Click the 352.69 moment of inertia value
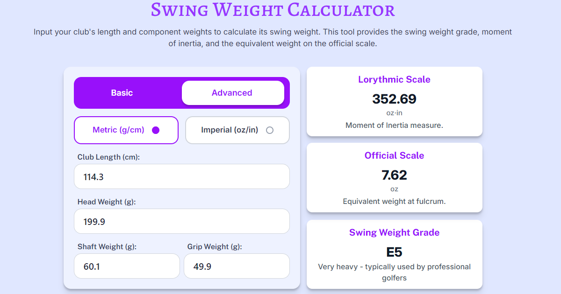561x294 pixels. (394, 99)
